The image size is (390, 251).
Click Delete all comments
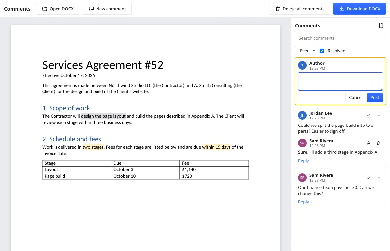[x=299, y=9]
